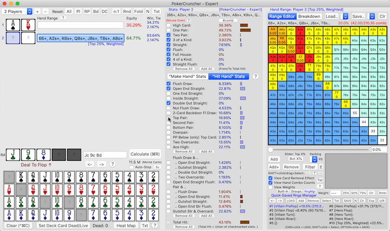The width and height of the screenshot is (390, 231).
Task: Open the Built-In ranges tab
Action: click(x=283, y=192)
